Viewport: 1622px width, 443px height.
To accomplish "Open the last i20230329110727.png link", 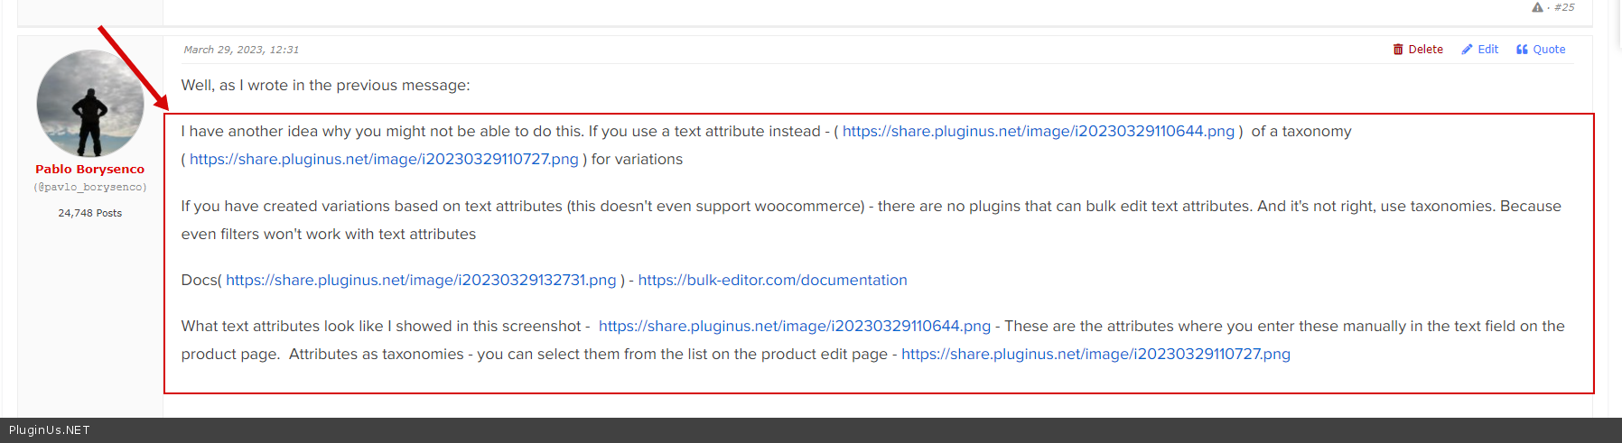I will pos(1095,354).
